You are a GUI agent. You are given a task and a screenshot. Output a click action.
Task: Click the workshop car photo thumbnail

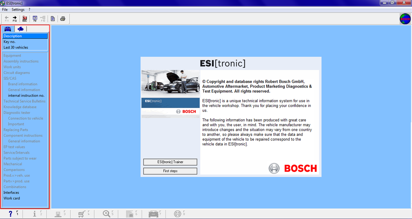[171, 84]
